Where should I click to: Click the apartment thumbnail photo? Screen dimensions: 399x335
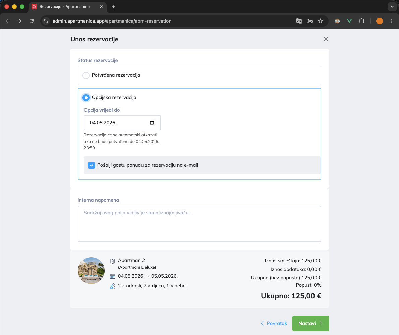point(91,271)
